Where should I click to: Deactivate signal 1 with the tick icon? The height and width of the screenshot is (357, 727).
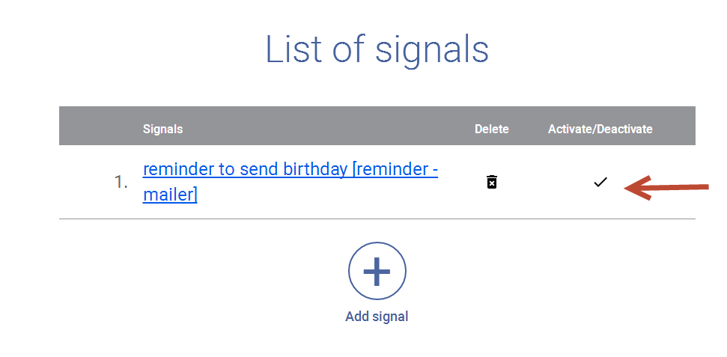pyautogui.click(x=600, y=182)
